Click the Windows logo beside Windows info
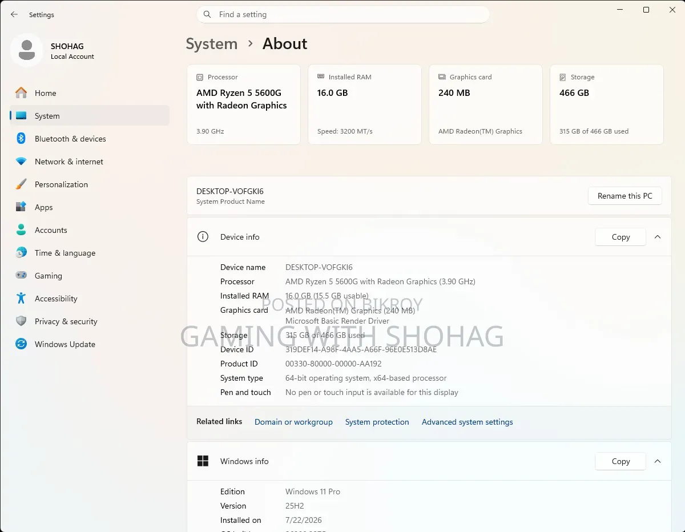This screenshot has height=532, width=685. coord(203,461)
